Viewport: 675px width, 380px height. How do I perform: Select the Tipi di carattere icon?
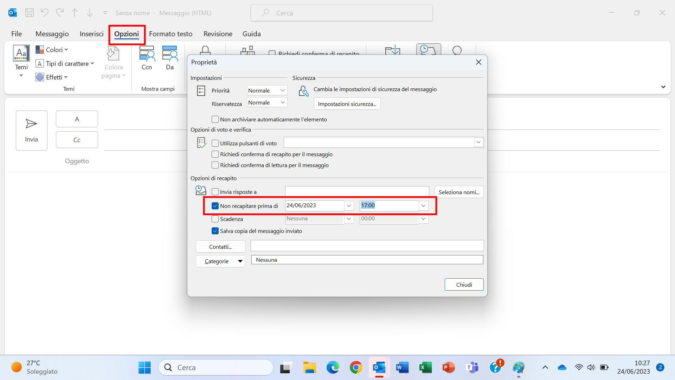39,63
